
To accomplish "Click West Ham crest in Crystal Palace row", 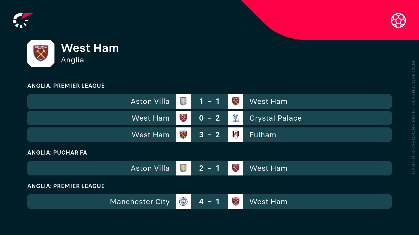I will coord(183,118).
